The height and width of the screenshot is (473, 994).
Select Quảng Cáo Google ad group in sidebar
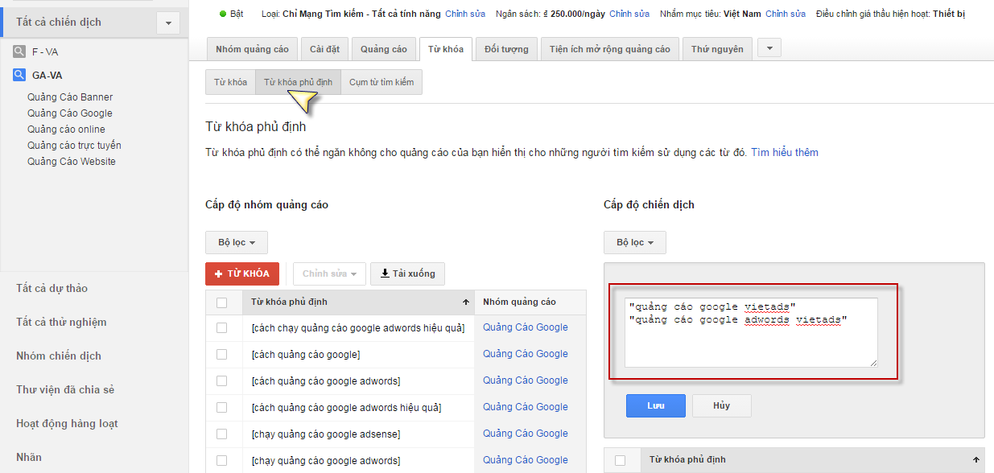click(70, 113)
